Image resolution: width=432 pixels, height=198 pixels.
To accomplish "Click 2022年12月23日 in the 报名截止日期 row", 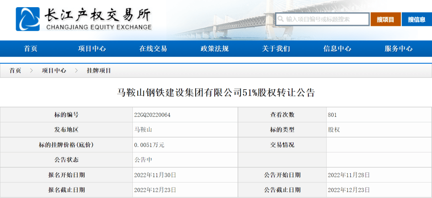I will point(155,190).
